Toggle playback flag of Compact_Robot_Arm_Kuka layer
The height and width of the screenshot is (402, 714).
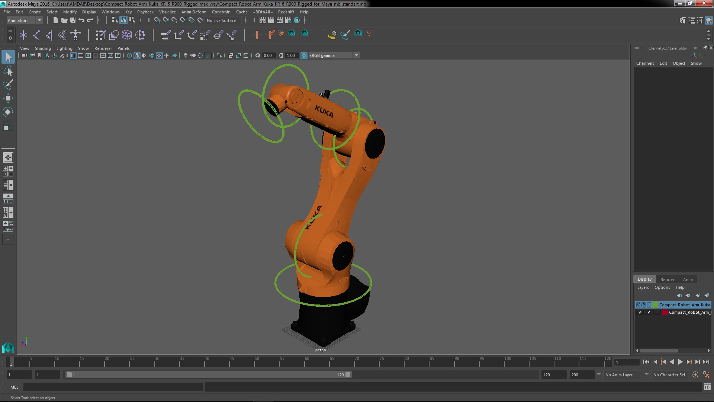click(x=644, y=305)
